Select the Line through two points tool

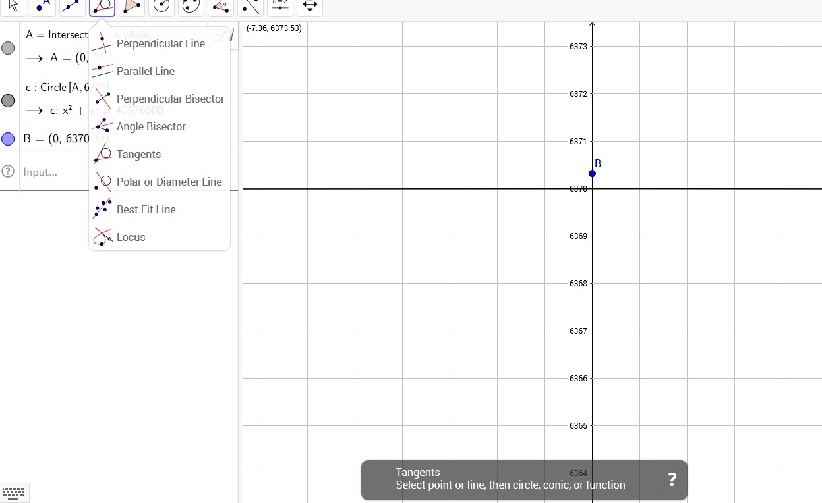coord(73,6)
